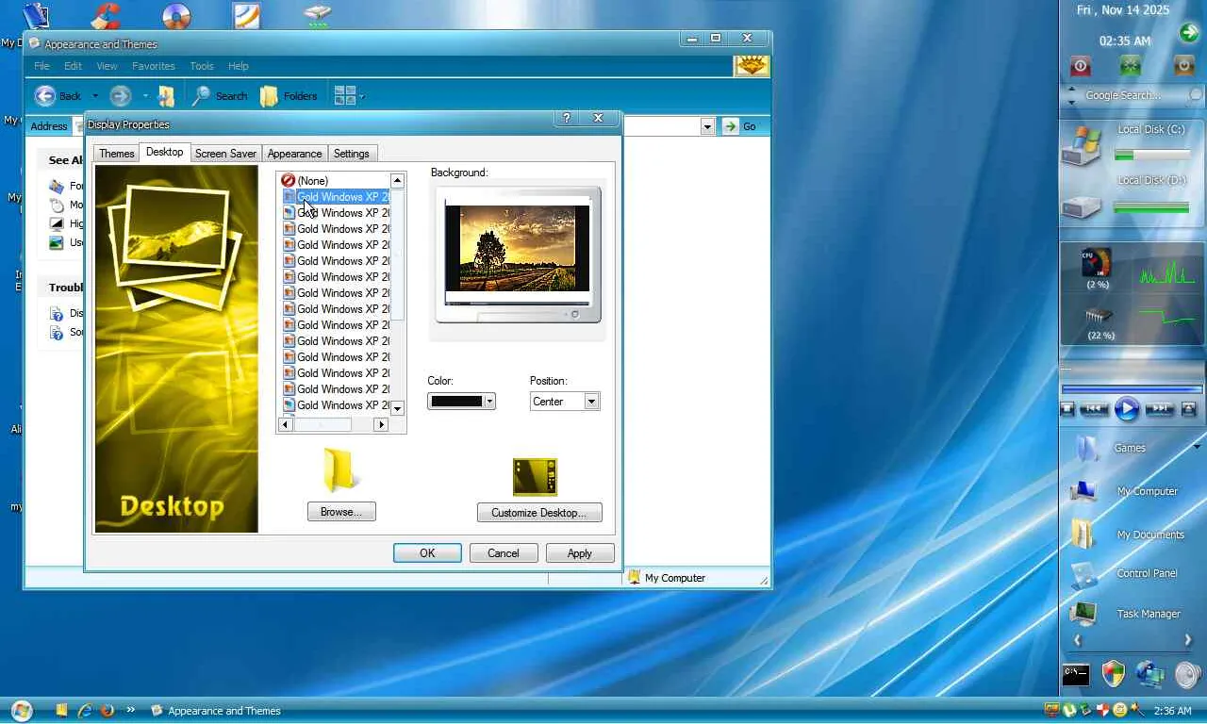Click the uTorrent tray icon
This screenshot has width=1207, height=724.
click(x=1069, y=710)
